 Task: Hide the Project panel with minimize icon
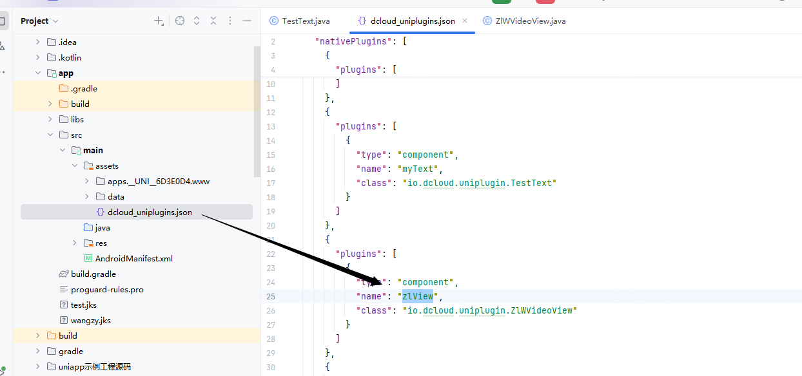click(246, 21)
